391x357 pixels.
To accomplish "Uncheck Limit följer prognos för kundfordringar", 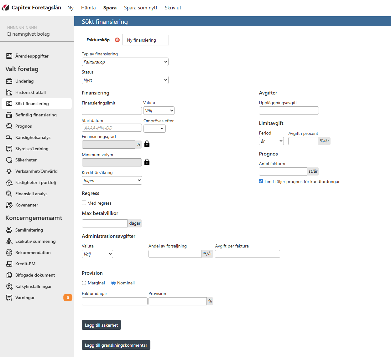I will (261, 181).
